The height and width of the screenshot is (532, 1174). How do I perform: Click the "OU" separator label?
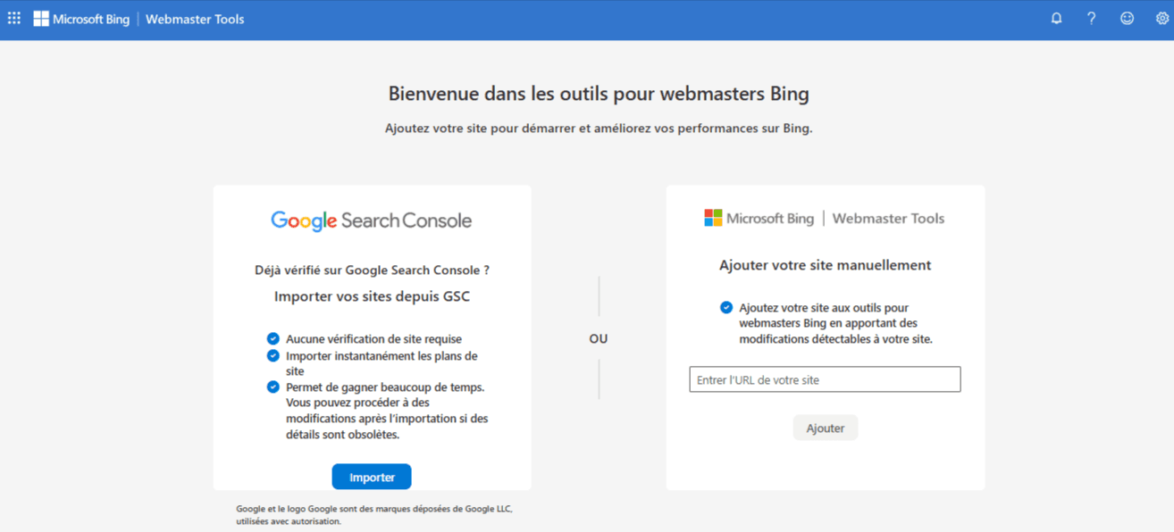tap(599, 339)
